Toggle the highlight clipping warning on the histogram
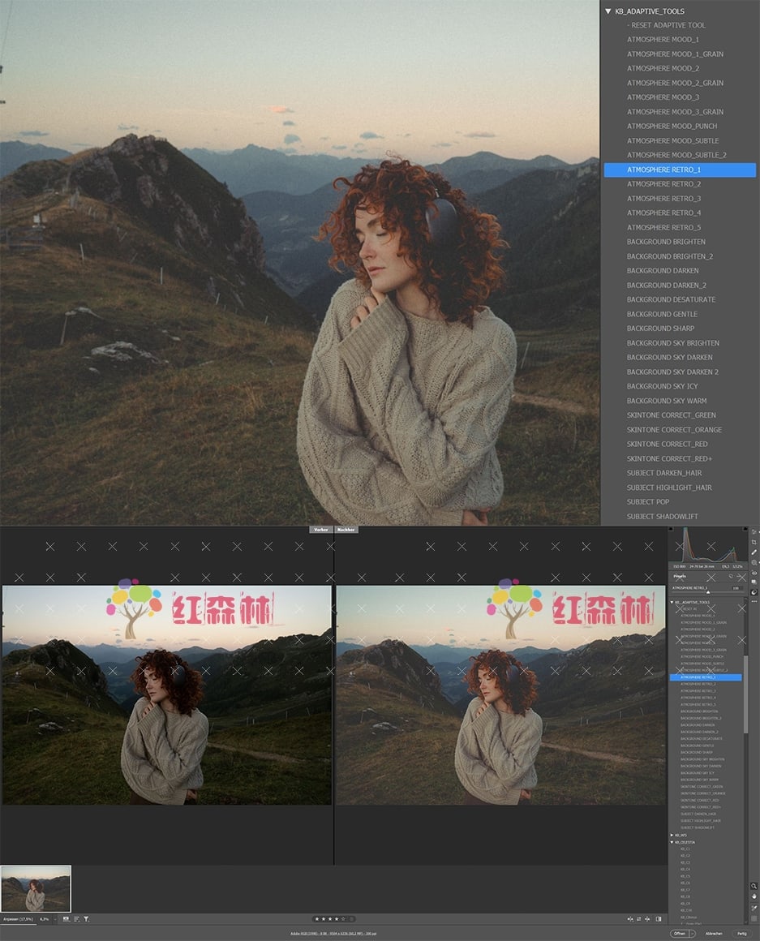760x941 pixels. coord(745,529)
